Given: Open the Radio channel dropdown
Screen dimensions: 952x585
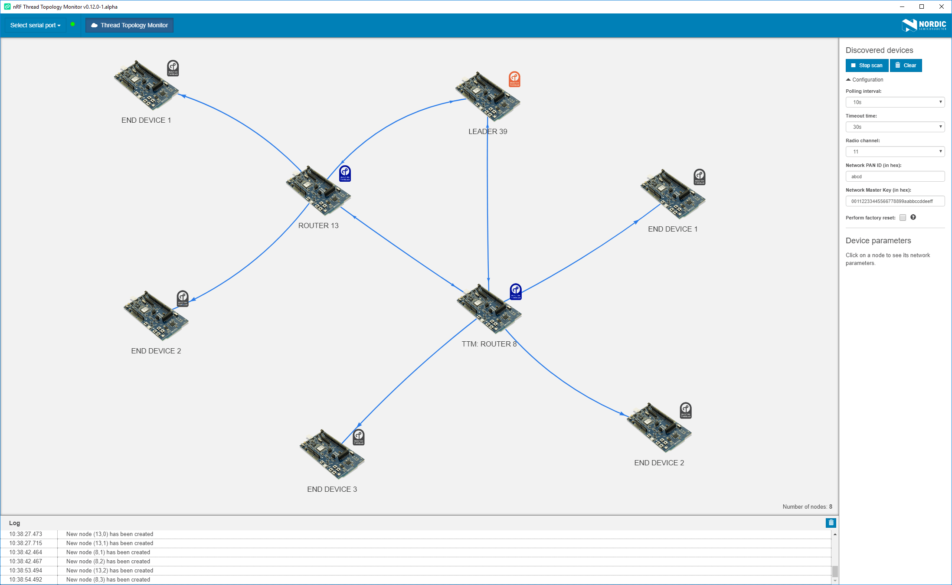Looking at the screenshot, I should [895, 151].
